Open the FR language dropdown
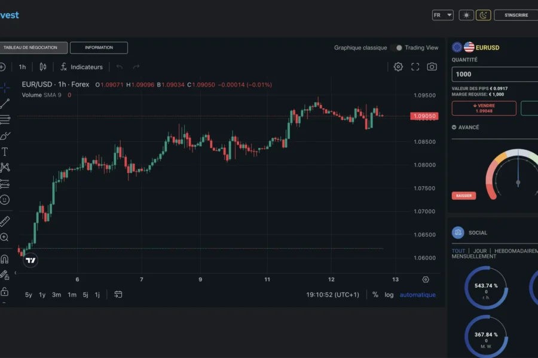The image size is (538, 358). click(x=442, y=15)
